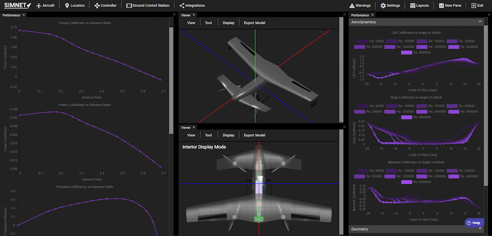Toggle Re: 1000000 series in Moment chart legend
This screenshot has height=236, width=492.
(x=400, y=177)
